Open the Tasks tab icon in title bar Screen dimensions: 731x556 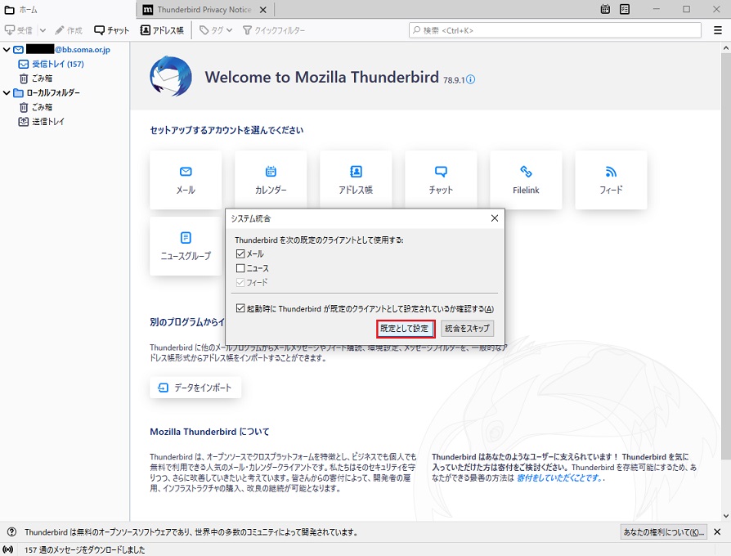(x=625, y=9)
